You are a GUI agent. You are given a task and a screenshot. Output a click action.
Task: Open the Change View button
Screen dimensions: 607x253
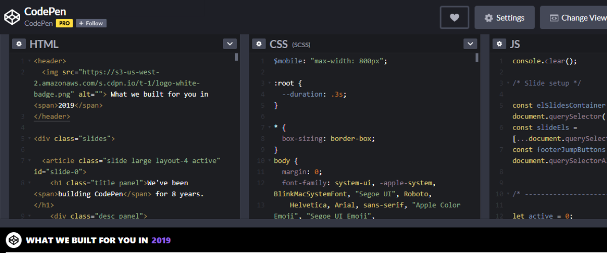pos(574,18)
